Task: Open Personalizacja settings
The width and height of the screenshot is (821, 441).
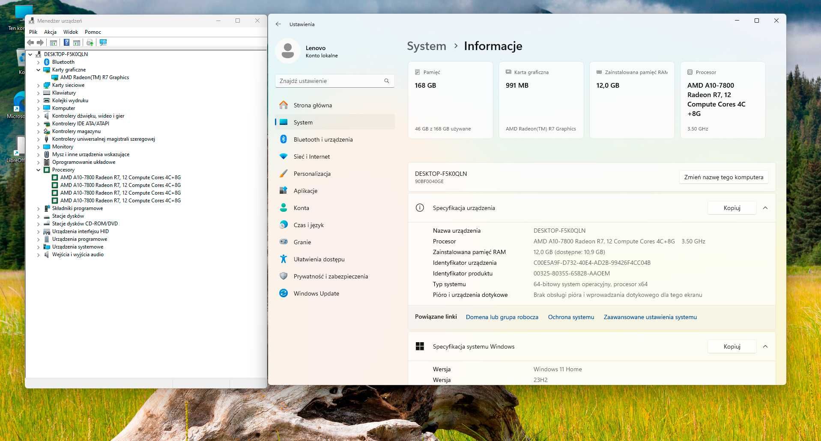Action: click(334, 174)
